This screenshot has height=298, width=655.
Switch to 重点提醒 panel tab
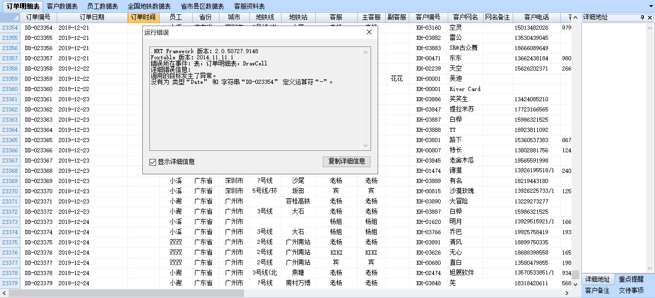[x=631, y=279]
